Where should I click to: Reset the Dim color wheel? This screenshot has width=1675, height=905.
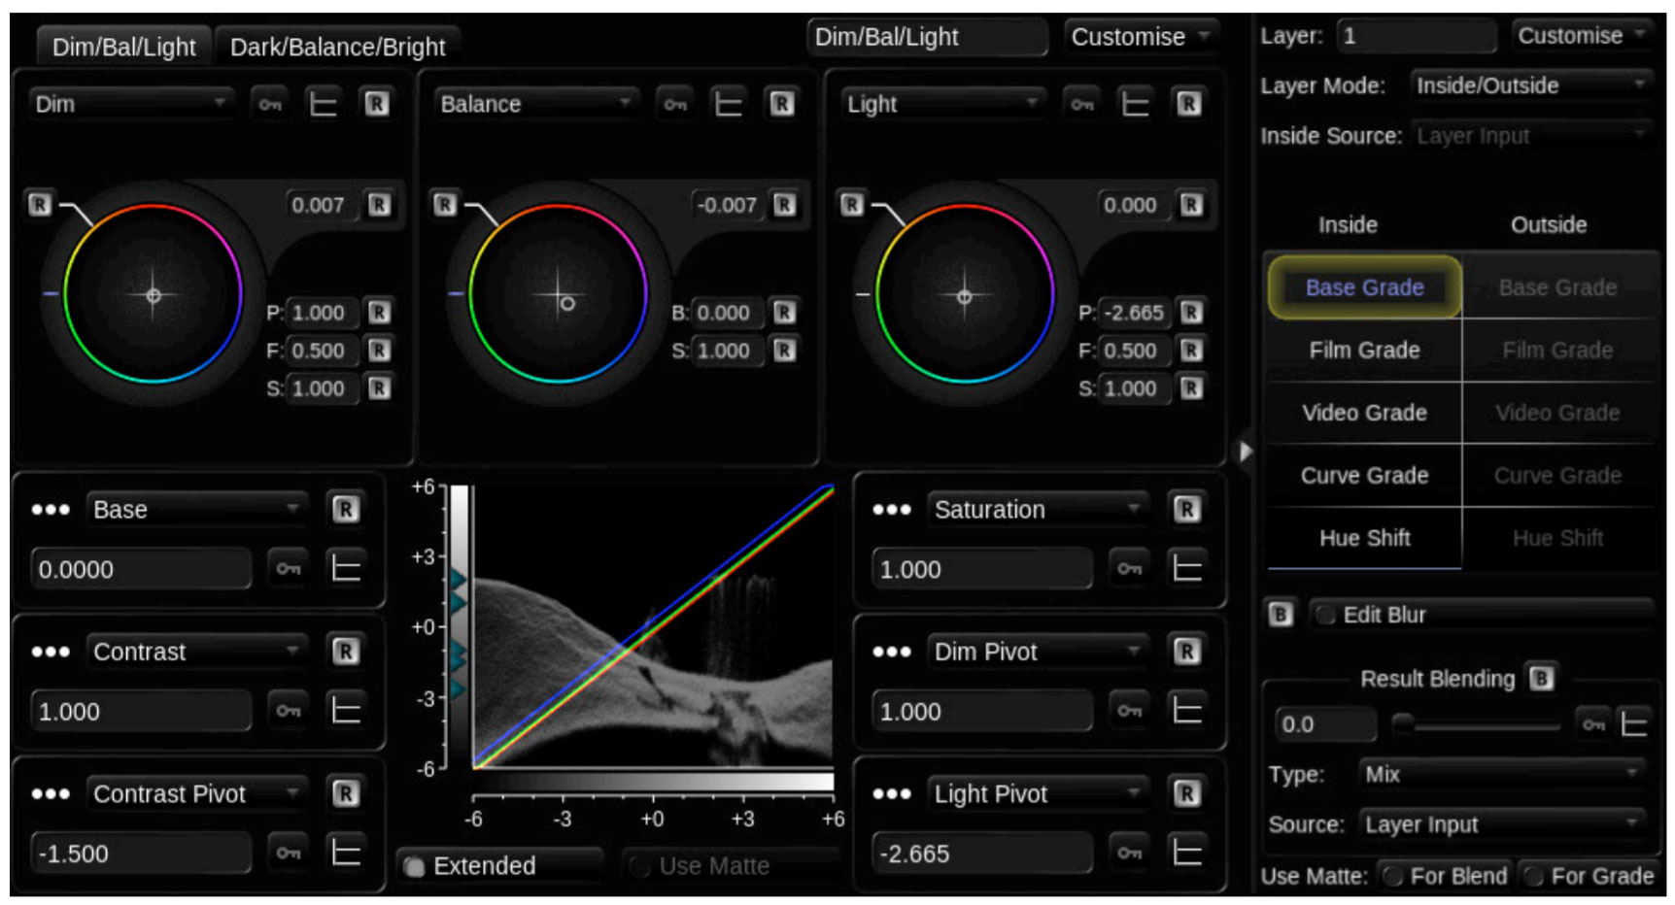42,206
